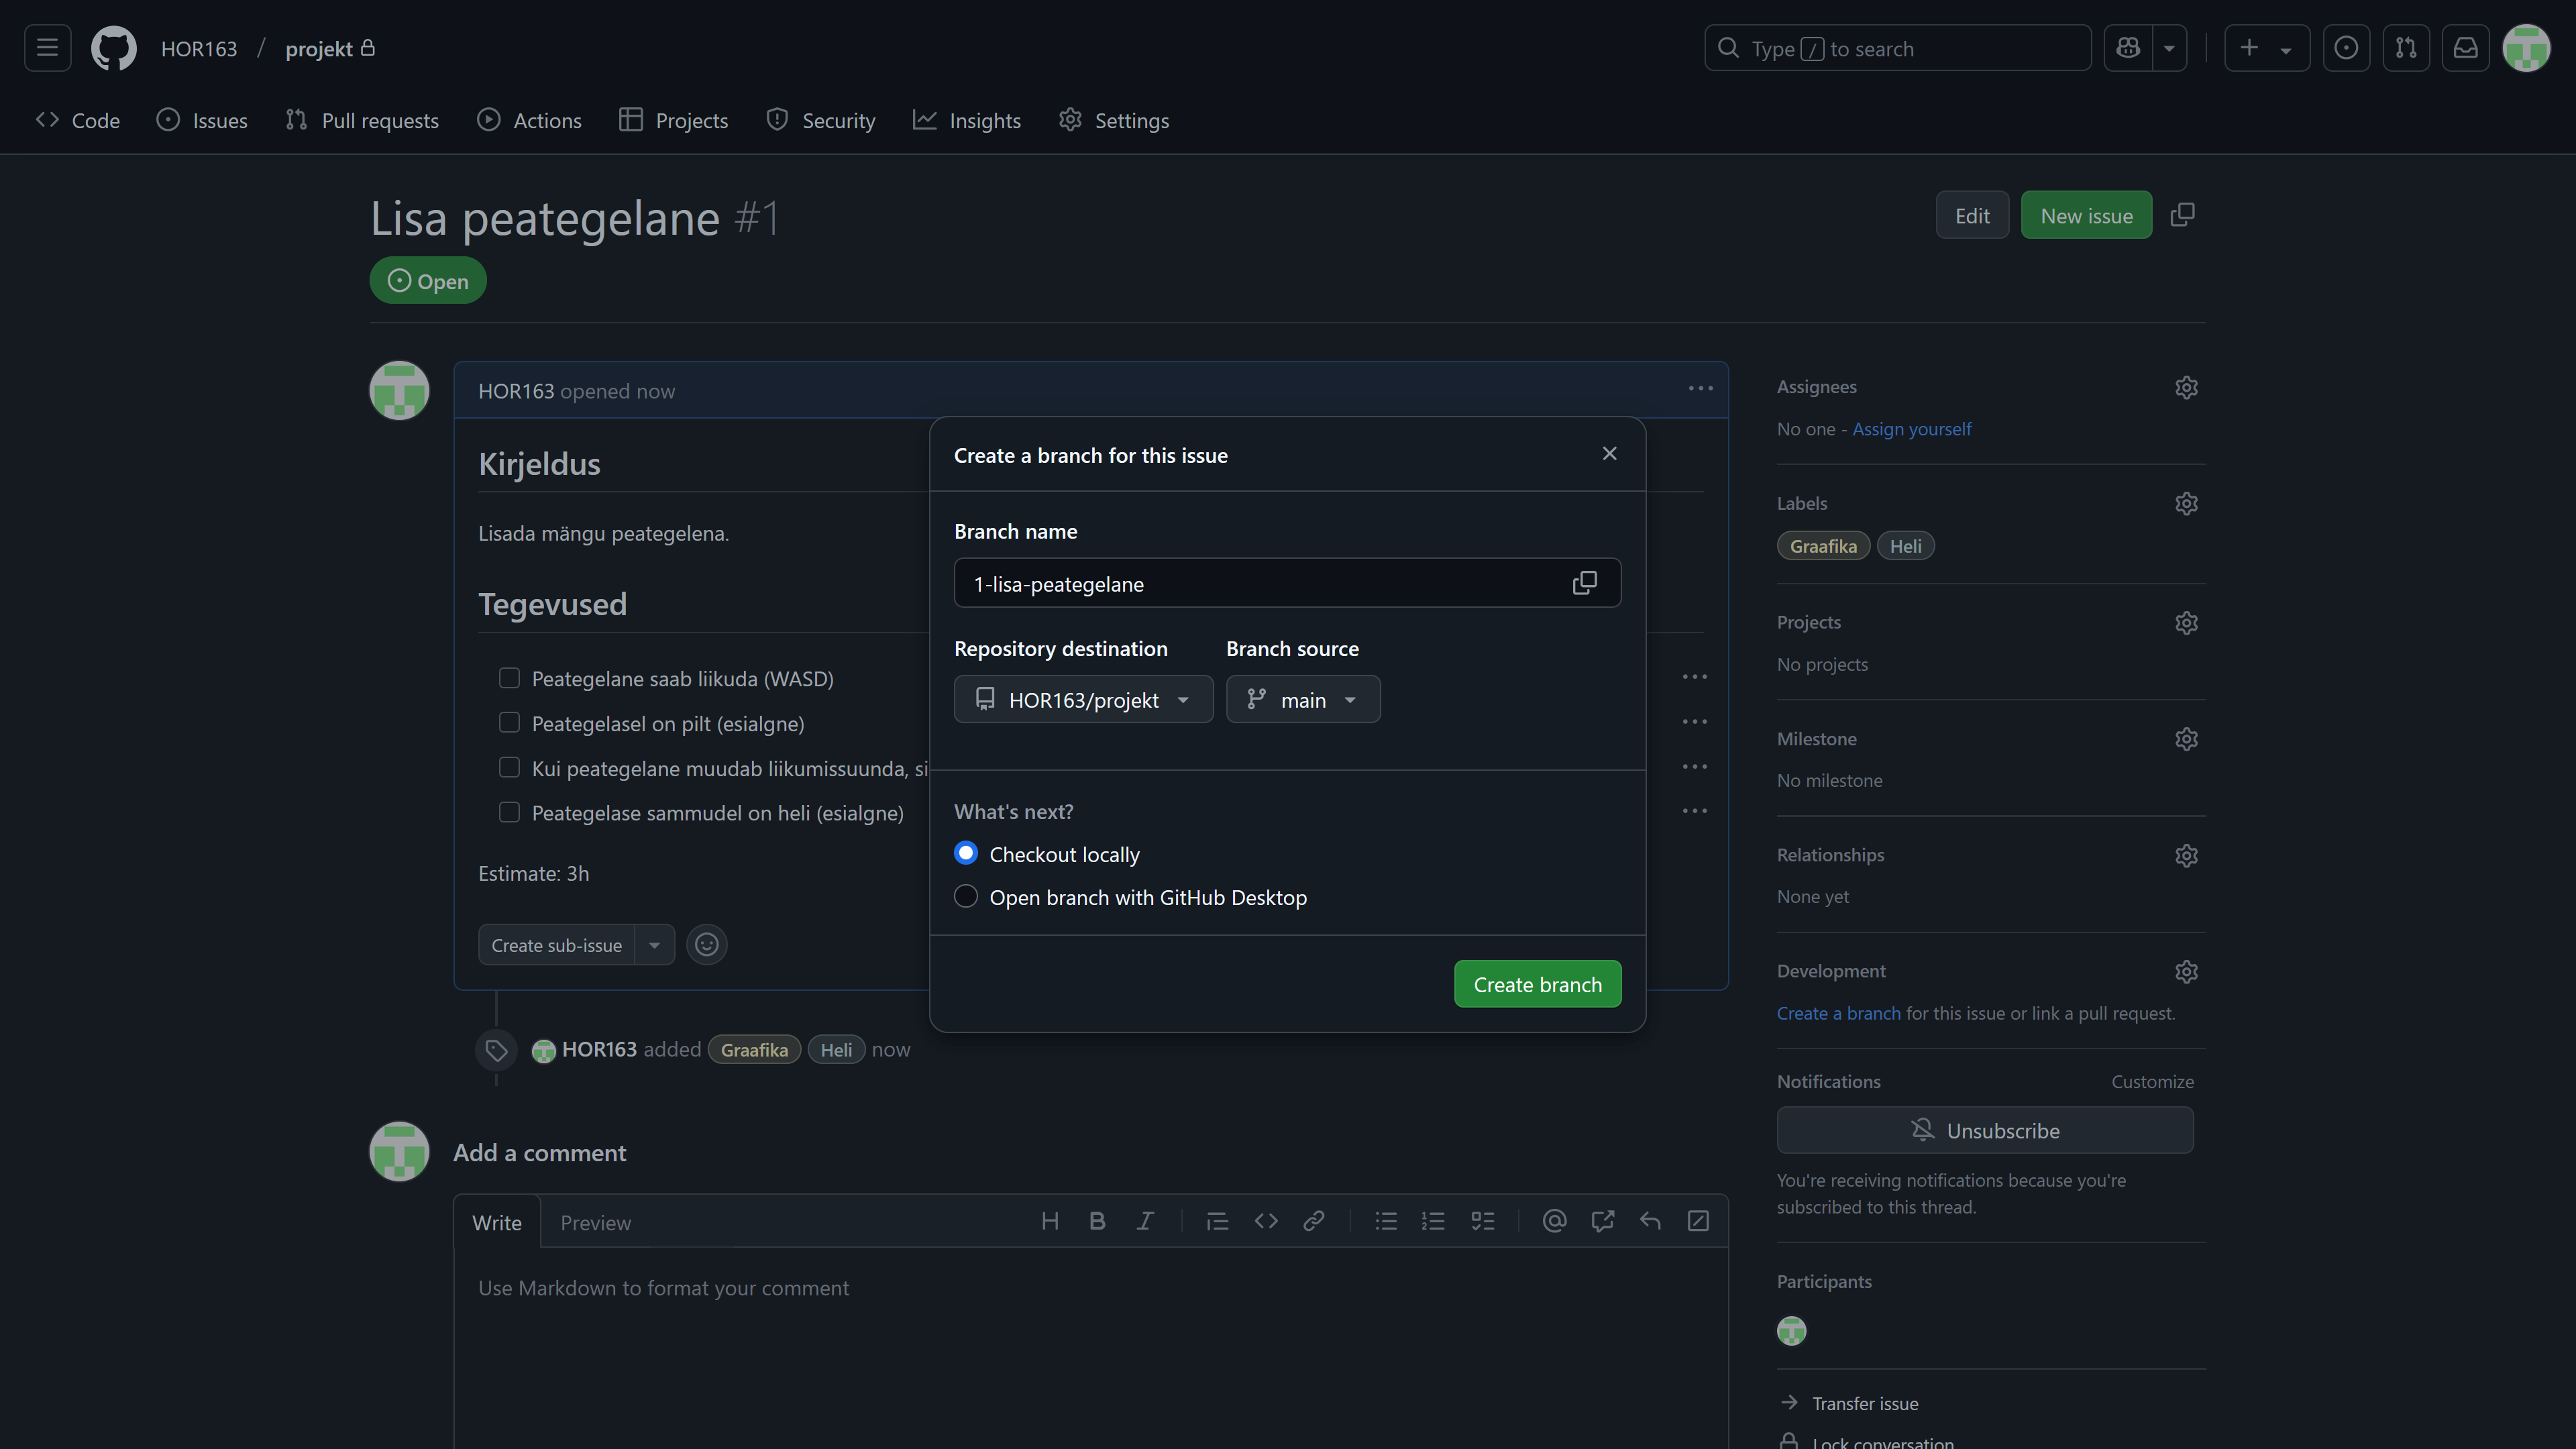Mention a user with @ icon

(1554, 1221)
